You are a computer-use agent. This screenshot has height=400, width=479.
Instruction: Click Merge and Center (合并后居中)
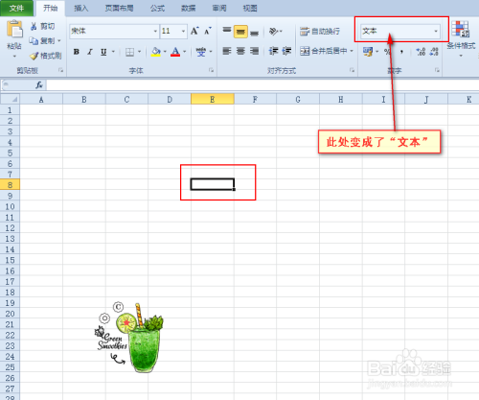(323, 51)
